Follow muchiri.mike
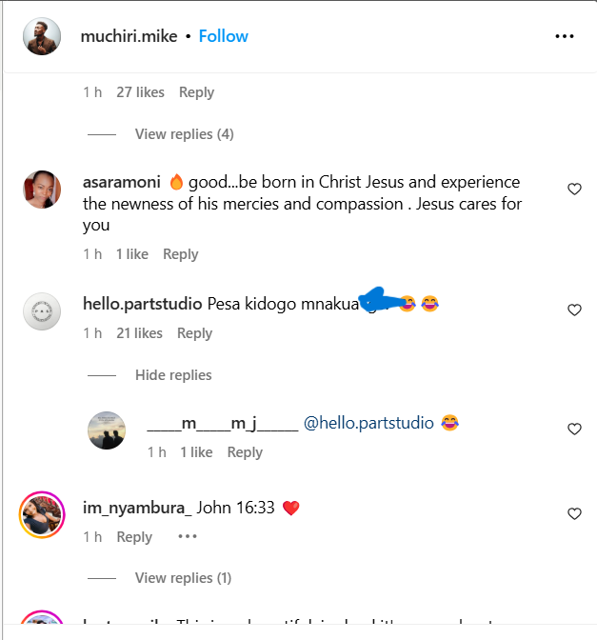The image size is (597, 640). point(223,36)
